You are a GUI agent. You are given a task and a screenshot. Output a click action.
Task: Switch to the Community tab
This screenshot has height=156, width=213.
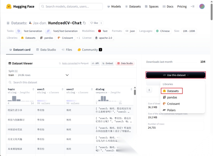(90, 50)
